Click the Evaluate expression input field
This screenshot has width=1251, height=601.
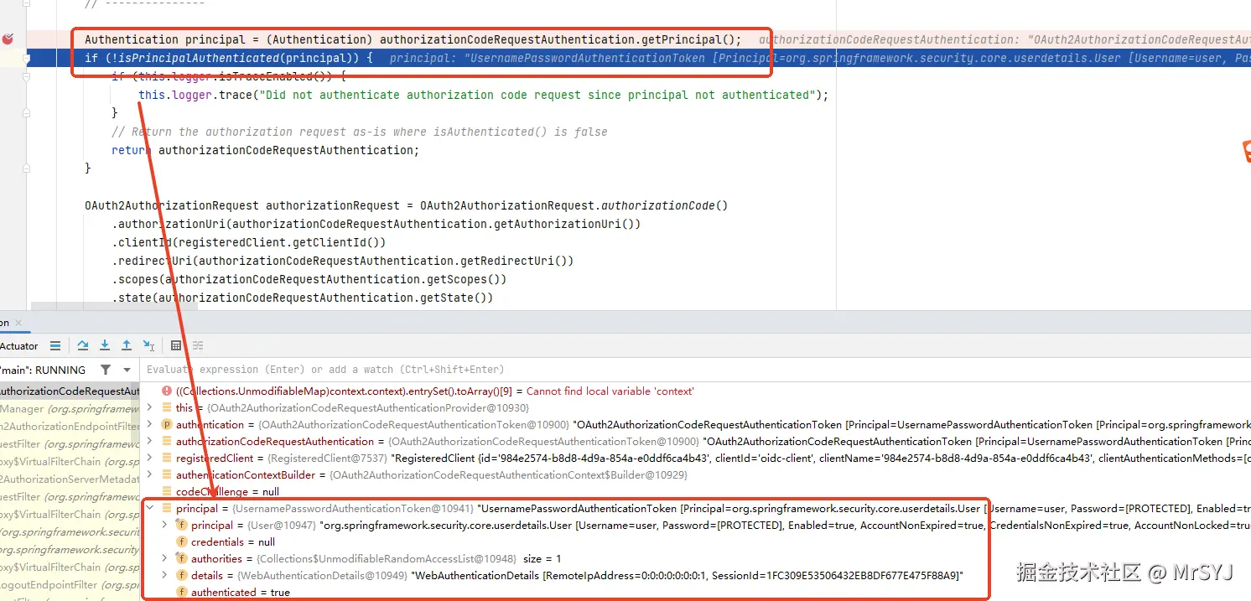tap(696, 370)
